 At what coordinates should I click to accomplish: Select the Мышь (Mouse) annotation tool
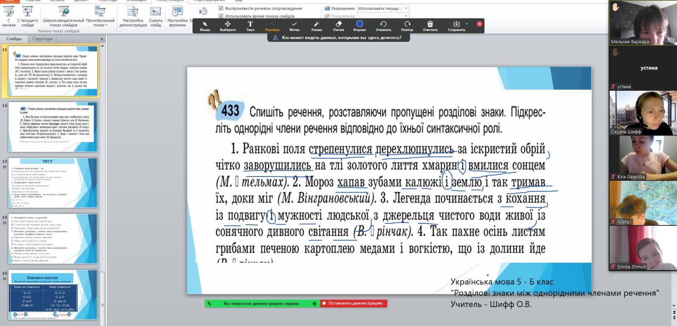pos(205,26)
